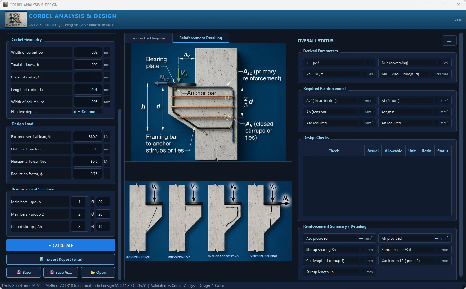466x289 pixels.
Task: Click the 'Stirrup spacing Sh' result field
Action: [x=339, y=250]
